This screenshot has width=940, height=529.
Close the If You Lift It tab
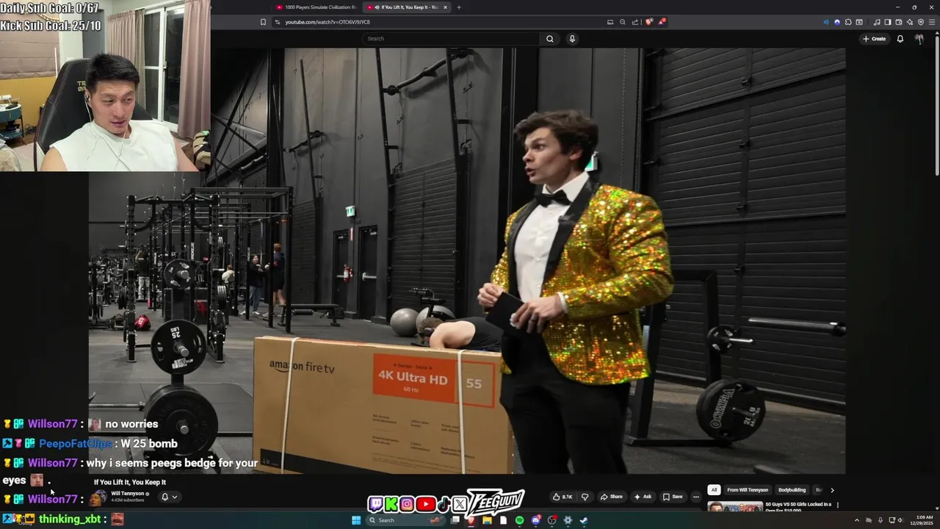[445, 7]
